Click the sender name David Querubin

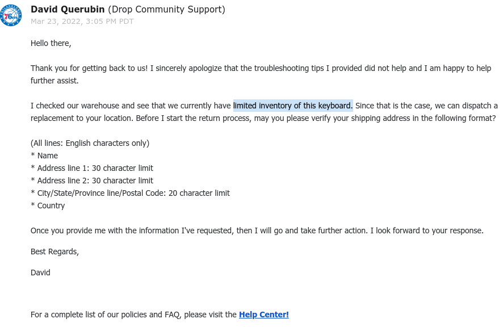click(x=68, y=9)
